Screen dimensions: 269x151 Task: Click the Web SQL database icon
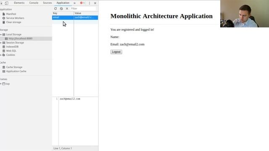pyautogui.click(x=4, y=51)
